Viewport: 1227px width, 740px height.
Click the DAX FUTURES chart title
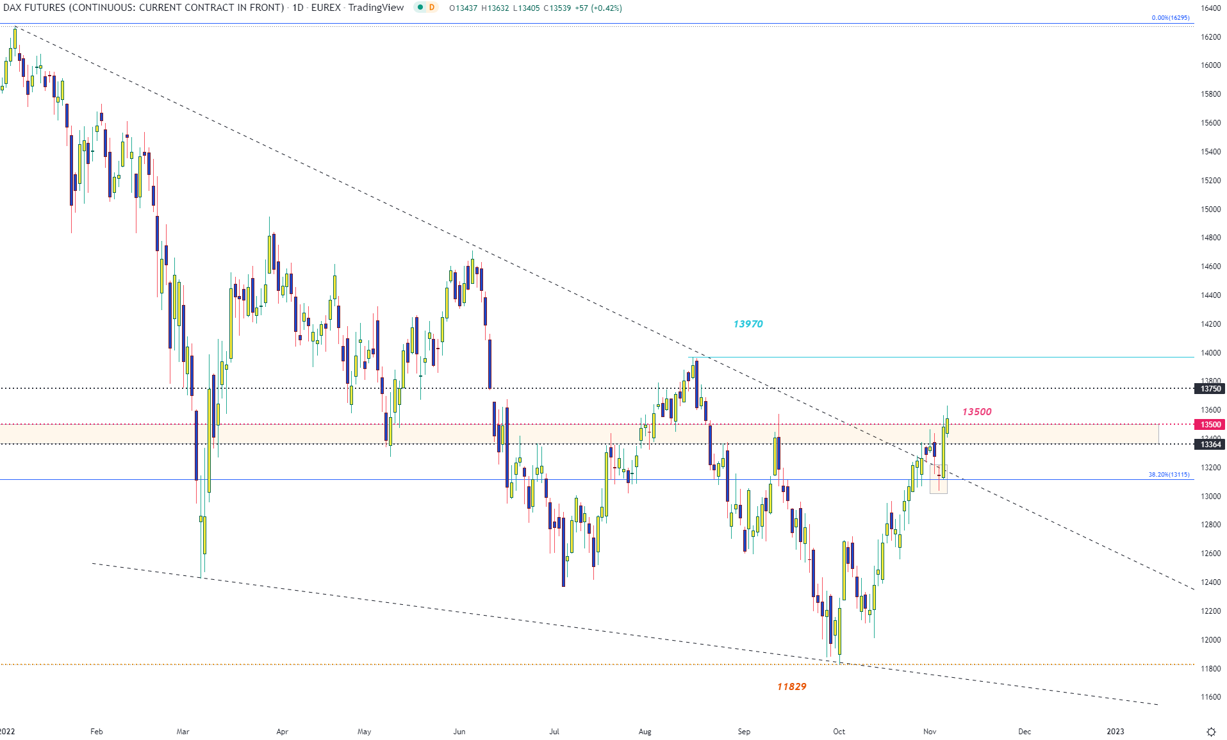pos(144,8)
